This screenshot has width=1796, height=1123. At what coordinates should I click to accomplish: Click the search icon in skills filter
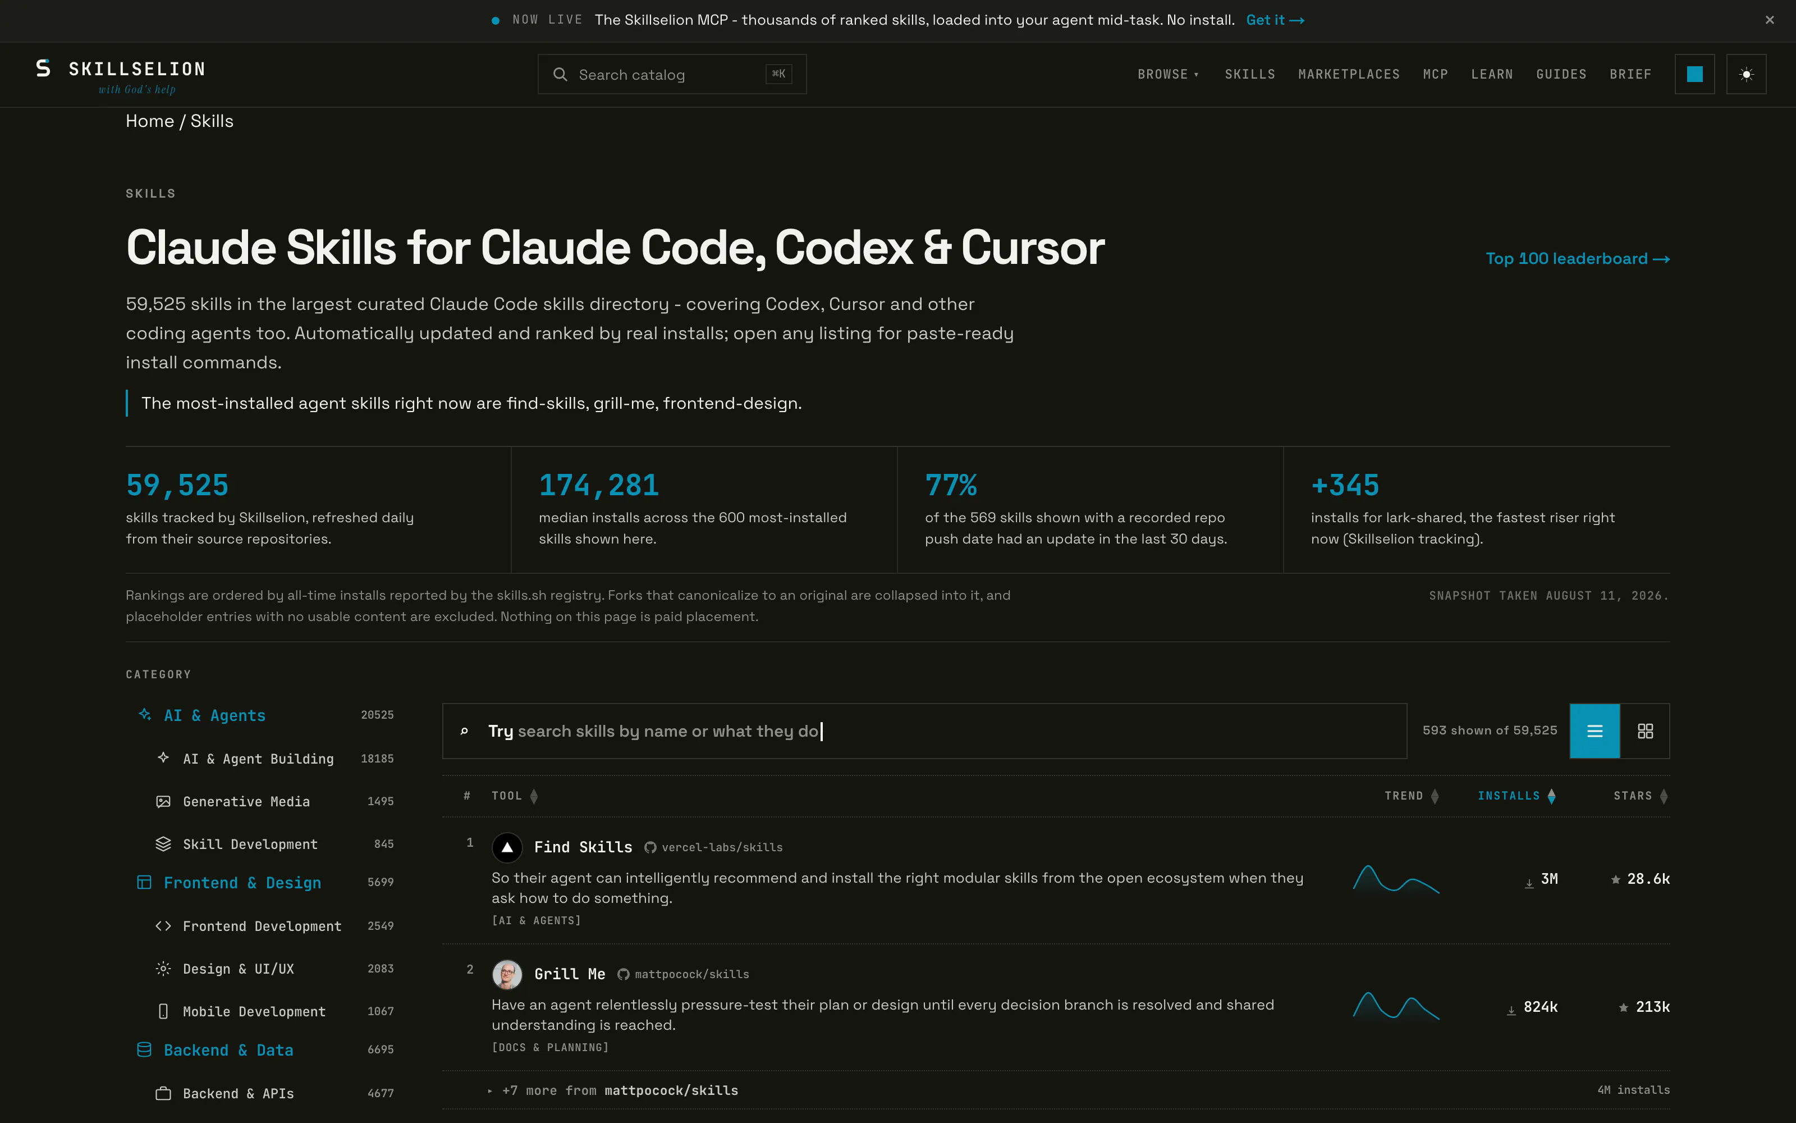pyautogui.click(x=465, y=732)
